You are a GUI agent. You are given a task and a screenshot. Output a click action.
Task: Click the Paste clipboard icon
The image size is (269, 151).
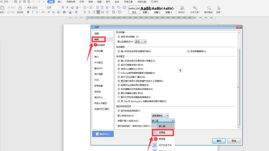coord(2,8)
